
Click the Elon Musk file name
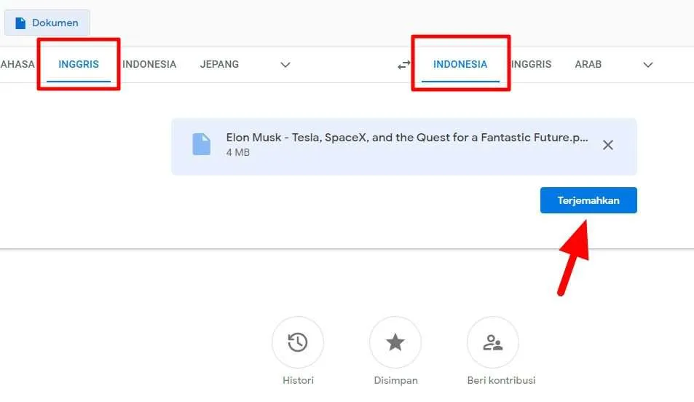(x=407, y=138)
